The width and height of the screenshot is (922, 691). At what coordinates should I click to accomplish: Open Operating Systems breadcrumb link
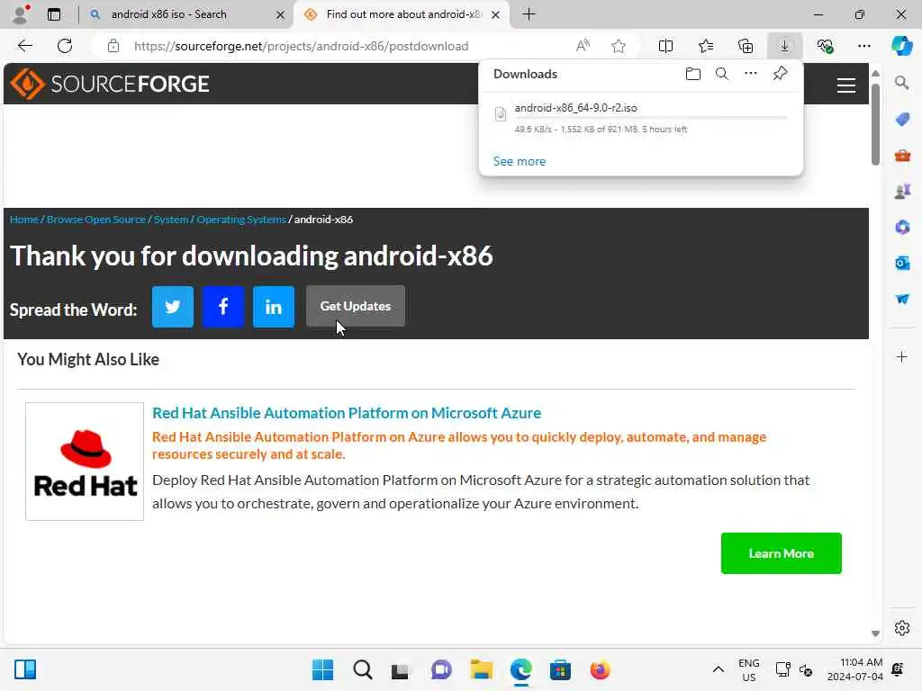(241, 220)
